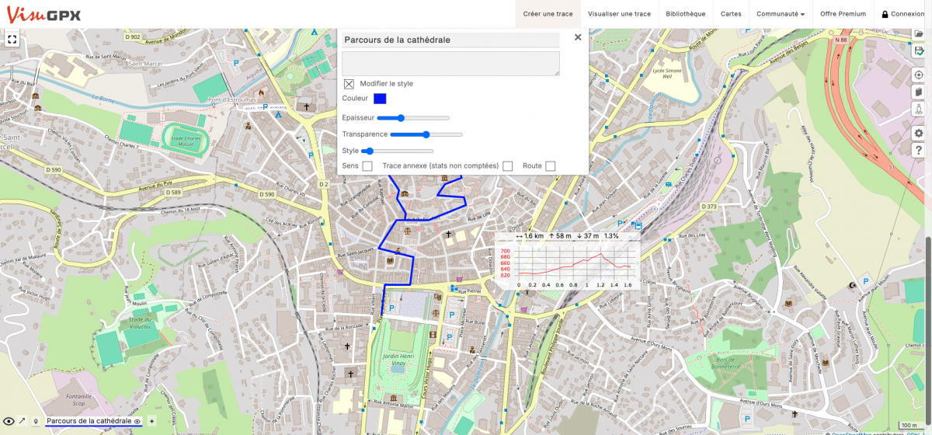Click the street view person icon
The image size is (932, 435).
(x=919, y=110)
